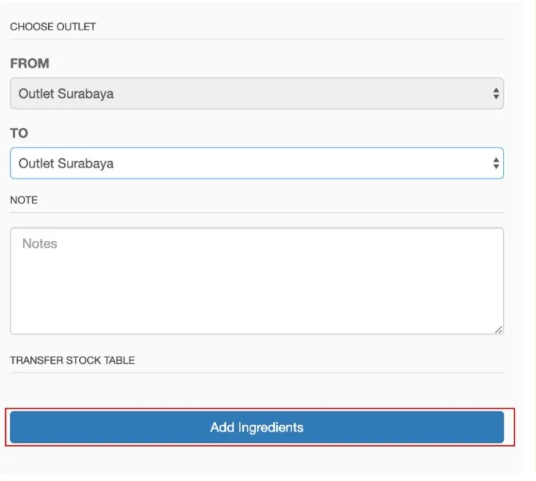The image size is (536, 481).
Task: Select the Outlet Surabaya text in TO field
Action: coord(66,163)
